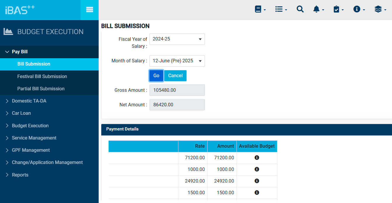Show available budget info for 24920.00 row
This screenshot has width=392, height=203.
(x=257, y=181)
